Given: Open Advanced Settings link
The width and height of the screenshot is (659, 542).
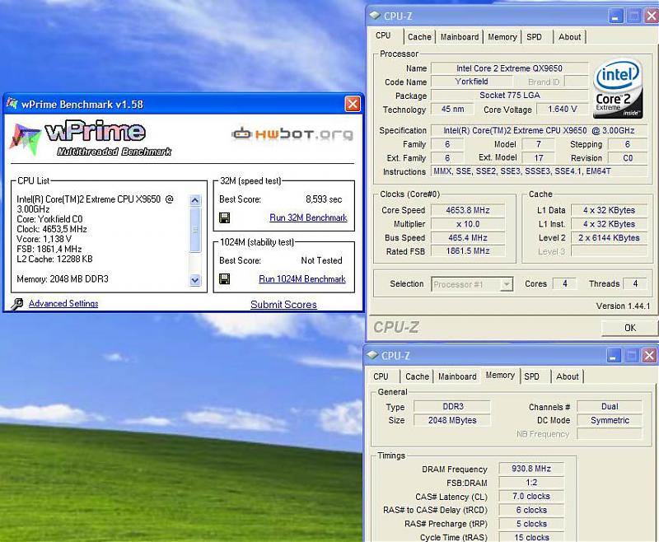Looking at the screenshot, I should pyautogui.click(x=63, y=303).
